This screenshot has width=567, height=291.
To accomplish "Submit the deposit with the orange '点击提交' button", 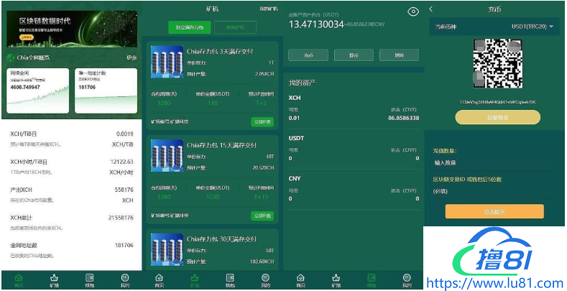I will click(x=494, y=211).
